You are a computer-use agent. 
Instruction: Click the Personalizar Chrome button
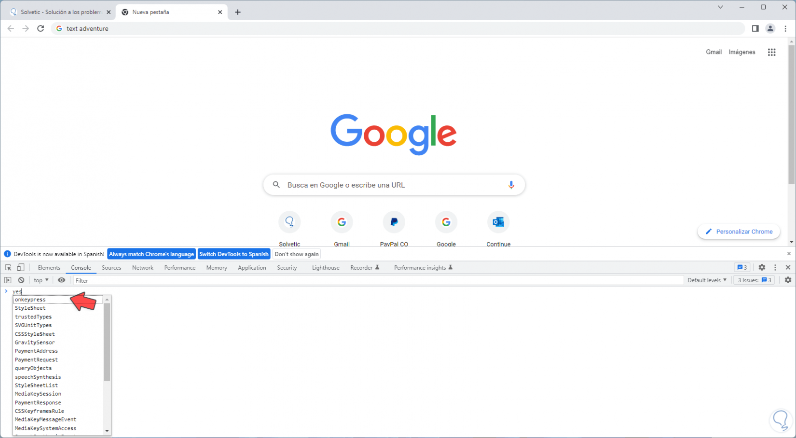tap(739, 232)
